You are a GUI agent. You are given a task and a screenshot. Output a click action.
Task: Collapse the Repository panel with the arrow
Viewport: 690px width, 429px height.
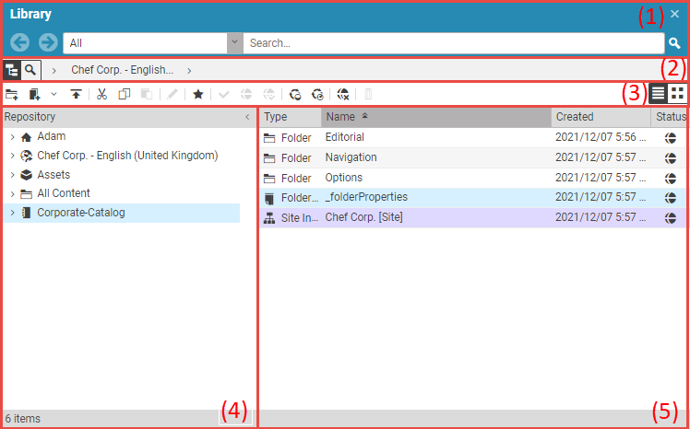point(246,117)
